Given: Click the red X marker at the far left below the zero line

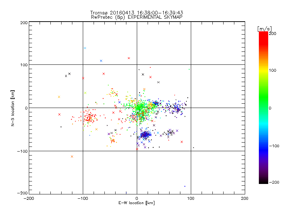Looking at the screenshot, I should [x=59, y=114].
